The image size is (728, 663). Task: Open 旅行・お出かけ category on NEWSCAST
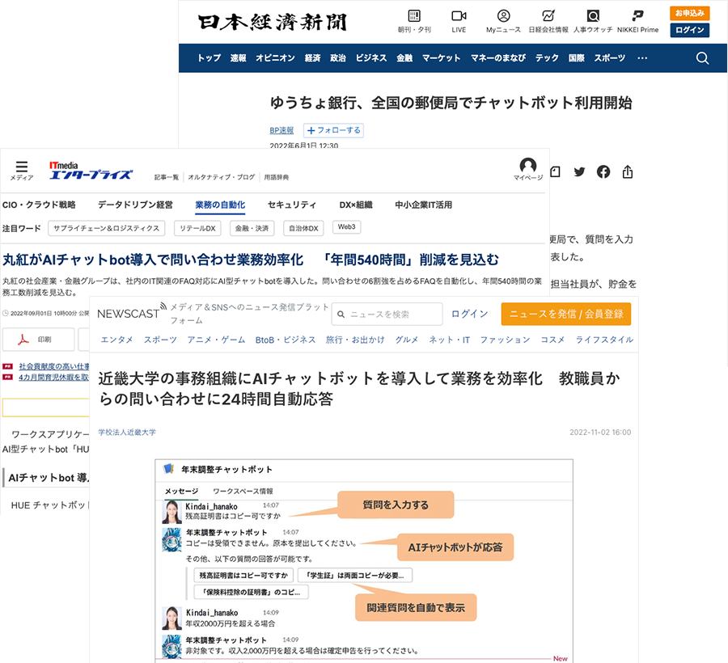click(355, 340)
